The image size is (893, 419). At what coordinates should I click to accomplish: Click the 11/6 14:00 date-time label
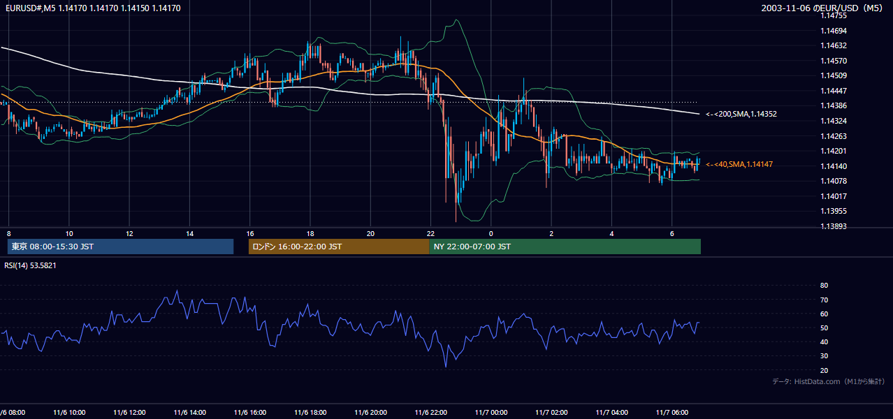189,413
